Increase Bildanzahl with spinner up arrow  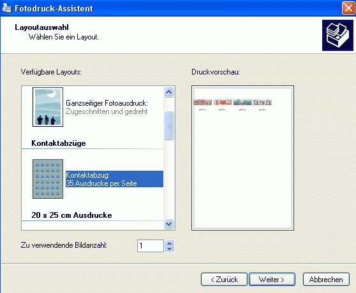tap(169, 243)
